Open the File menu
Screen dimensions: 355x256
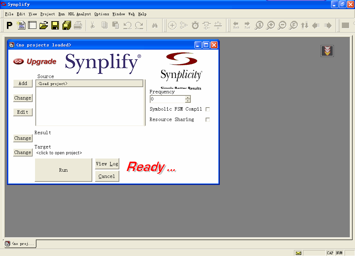9,14
